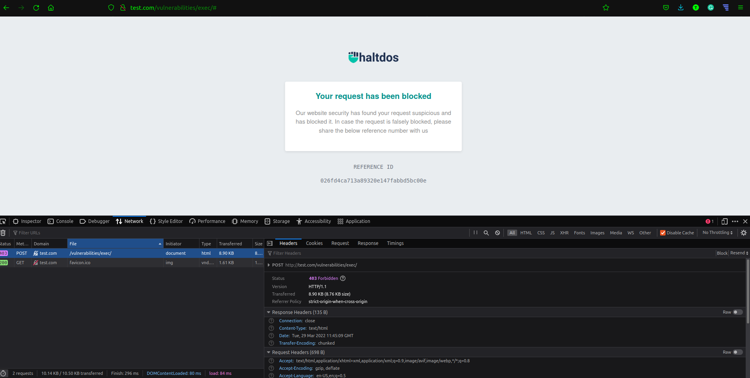The image size is (750, 378).
Task: Click the error count badge in devtools
Action: [710, 221]
